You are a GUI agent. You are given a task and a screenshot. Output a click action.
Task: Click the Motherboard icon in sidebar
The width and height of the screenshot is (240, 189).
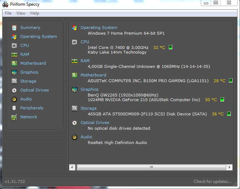coord(14,63)
